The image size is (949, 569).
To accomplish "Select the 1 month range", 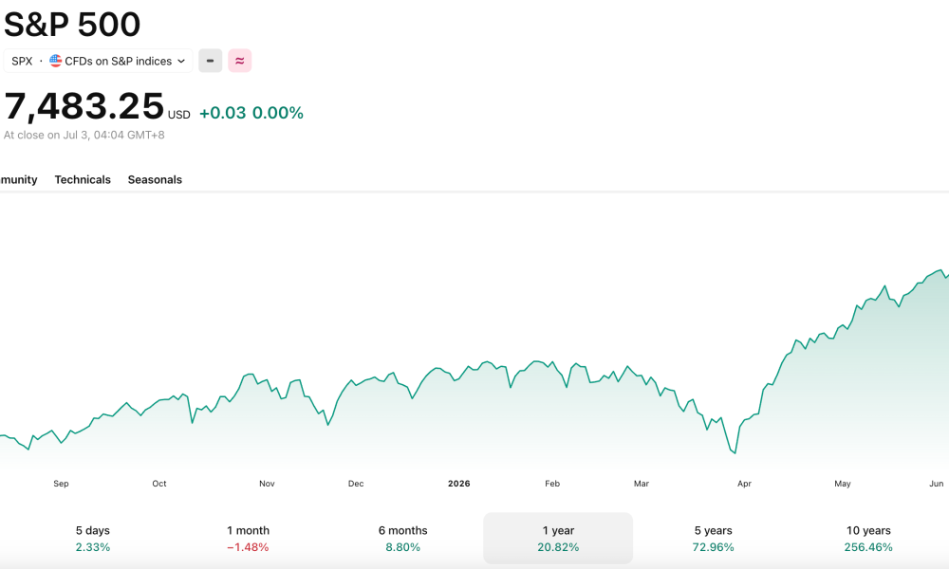I will coord(248,538).
